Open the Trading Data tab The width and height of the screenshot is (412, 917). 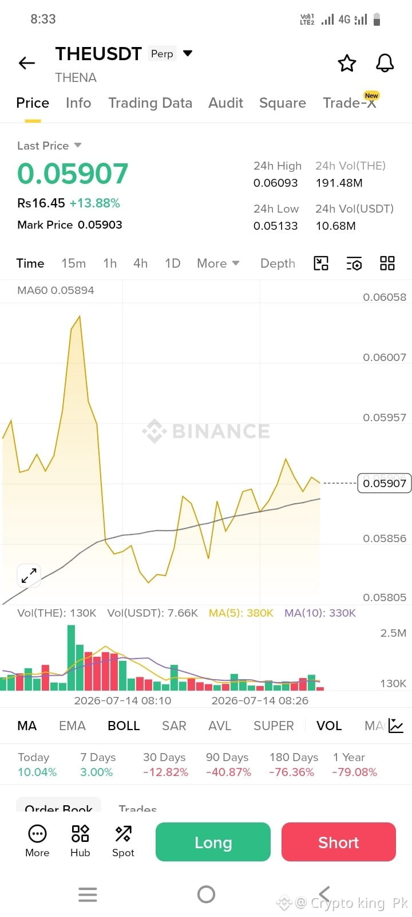tap(150, 103)
